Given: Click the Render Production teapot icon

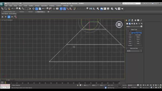Looking at the screenshot, I should coord(123,9).
